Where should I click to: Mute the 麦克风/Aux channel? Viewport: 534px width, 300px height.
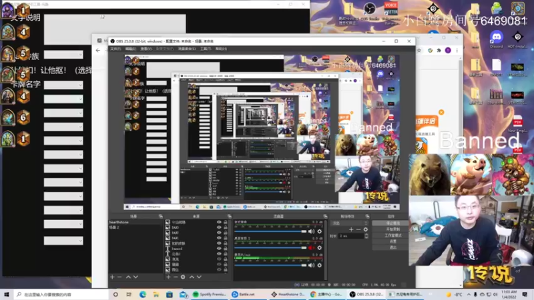click(x=311, y=265)
